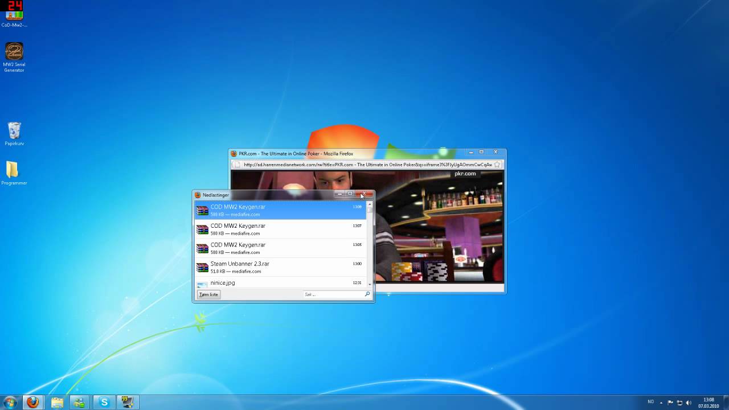Click the RAR icon of the 13:08 download
729x410 pixels.
(x=202, y=211)
